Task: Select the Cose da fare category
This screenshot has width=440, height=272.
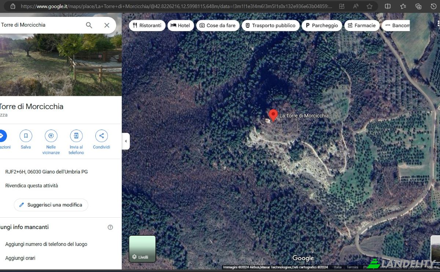Action: tap(218, 25)
